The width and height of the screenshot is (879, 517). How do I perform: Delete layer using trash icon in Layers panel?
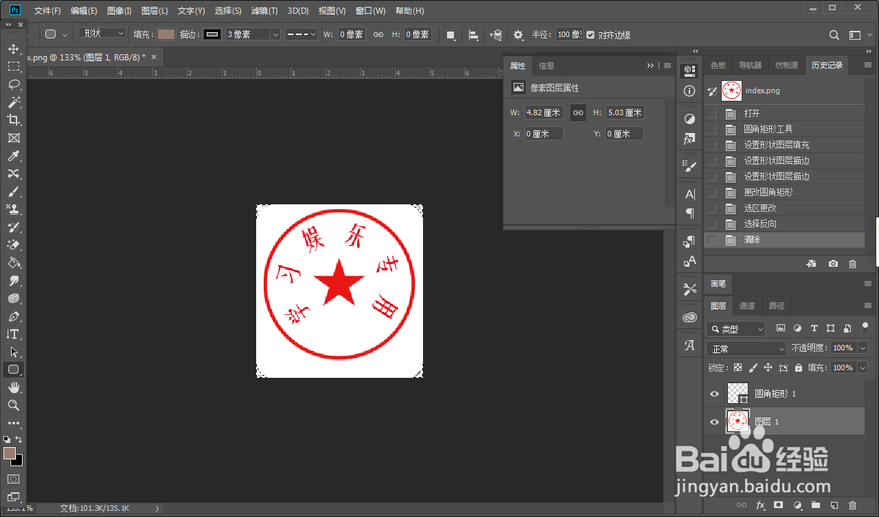pyautogui.click(x=853, y=505)
